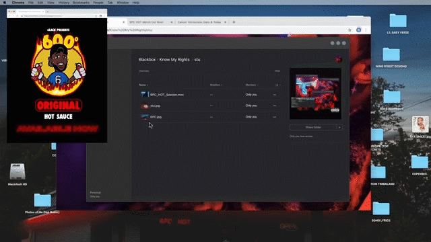This screenshot has height=242, width=431.
Task: Select the 6PC_HOT_Session.mov file name
Action: pos(167,95)
